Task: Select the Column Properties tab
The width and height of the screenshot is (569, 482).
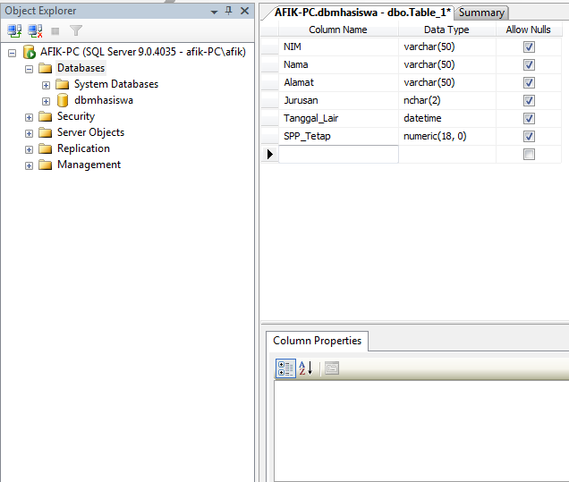Action: [318, 341]
